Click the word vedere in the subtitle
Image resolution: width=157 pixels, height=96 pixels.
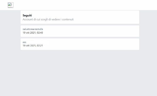56,19
